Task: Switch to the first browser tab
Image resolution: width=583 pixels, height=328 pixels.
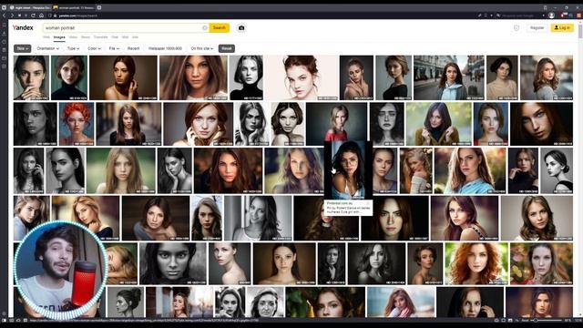Action: pyautogui.click(x=30, y=7)
